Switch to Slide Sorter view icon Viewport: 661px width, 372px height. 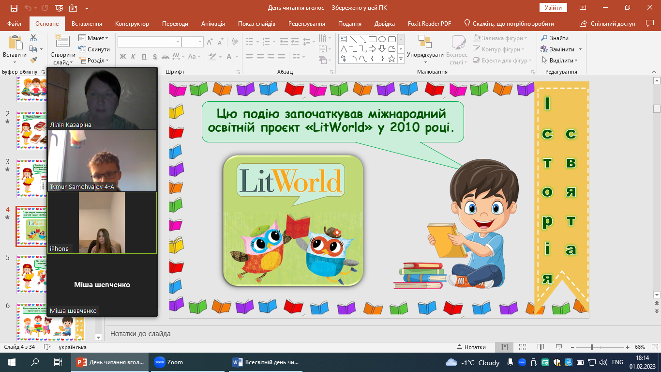[x=522, y=347]
